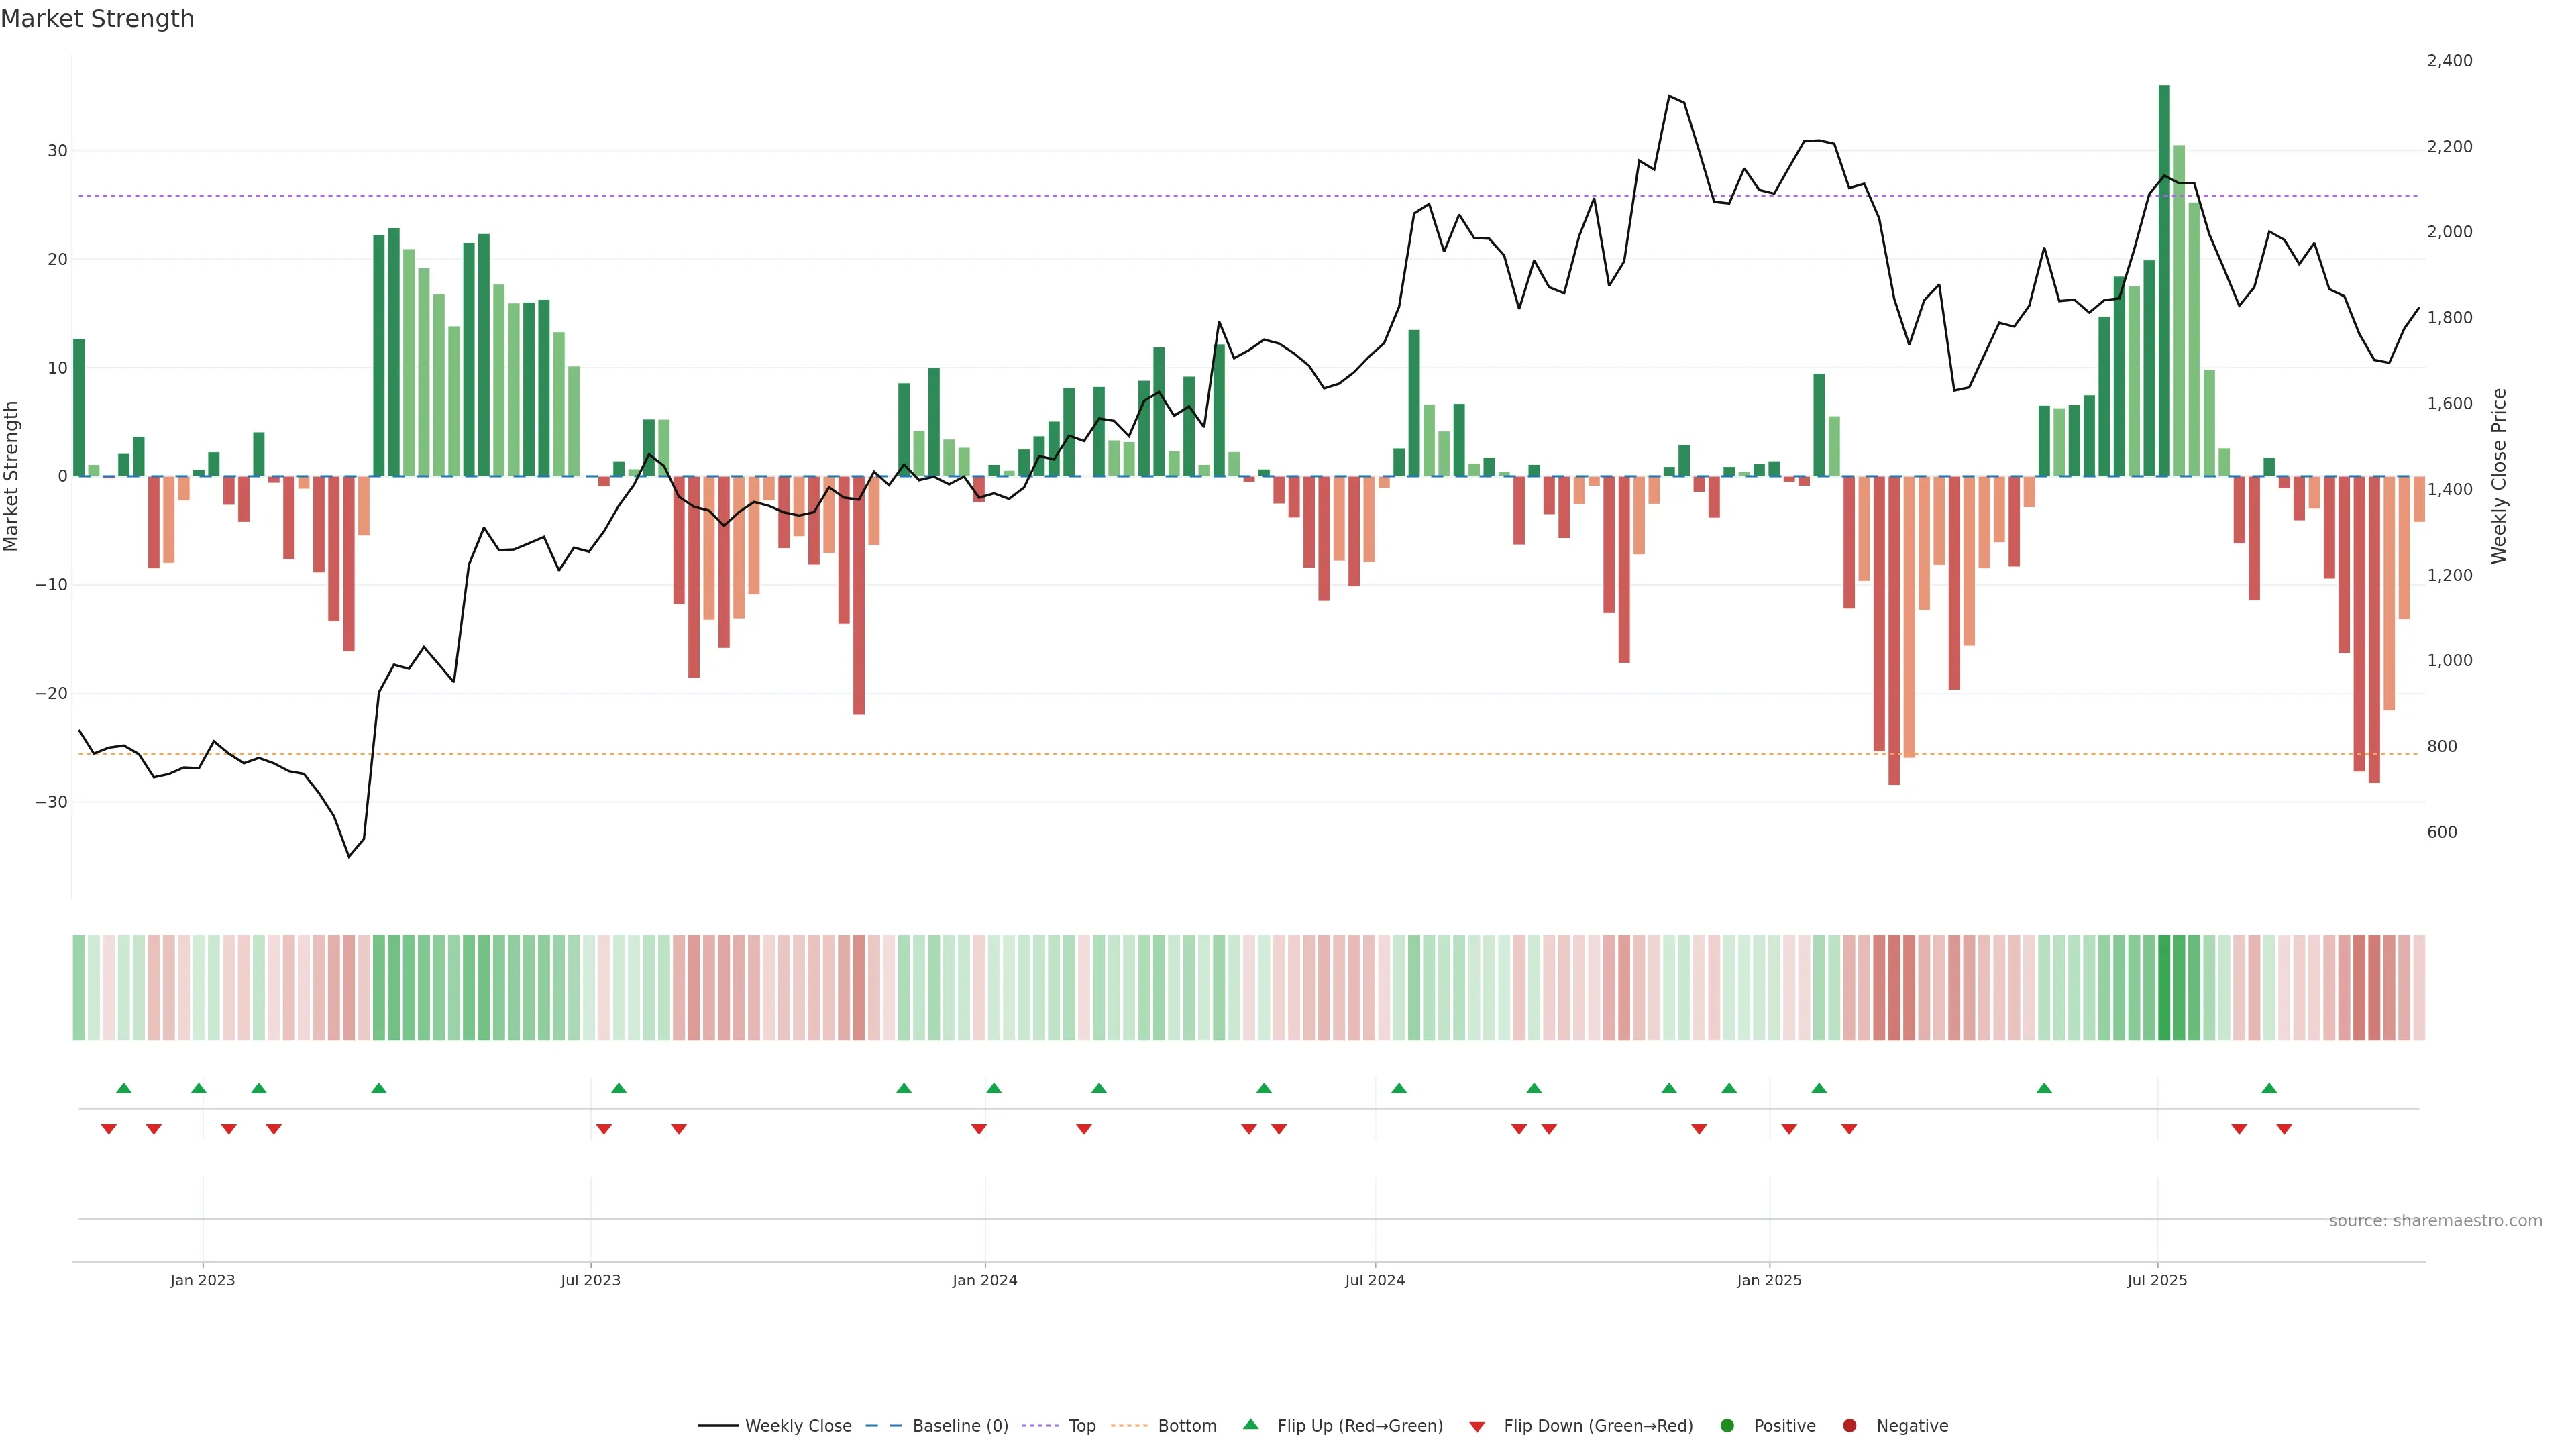Viewport: 2576px width, 1449px height.
Task: Click the tallest green bar near Jul 2025
Action: coord(2164,280)
